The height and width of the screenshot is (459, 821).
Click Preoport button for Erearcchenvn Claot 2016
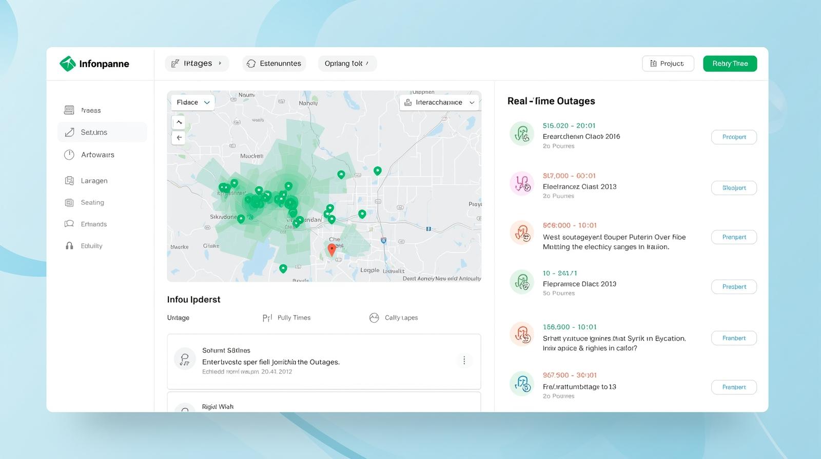[x=734, y=137]
